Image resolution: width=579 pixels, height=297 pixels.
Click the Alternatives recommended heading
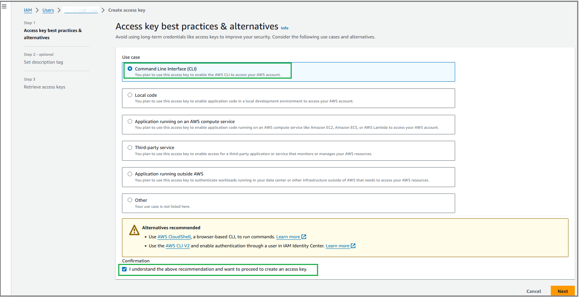(x=171, y=228)
